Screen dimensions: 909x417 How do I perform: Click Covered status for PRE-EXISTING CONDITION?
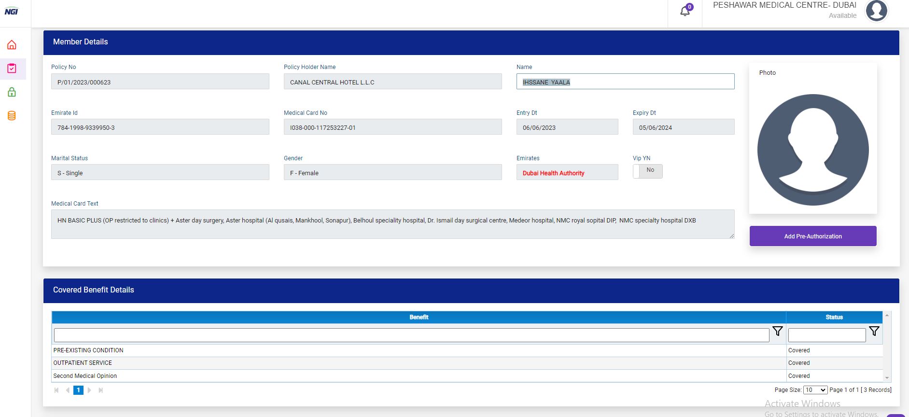point(799,350)
